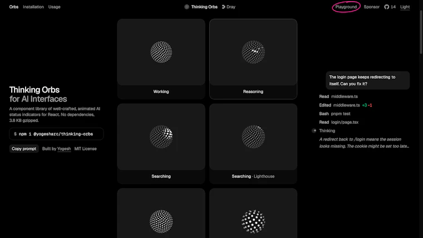Click the login page chat message bubble

click(x=368, y=80)
